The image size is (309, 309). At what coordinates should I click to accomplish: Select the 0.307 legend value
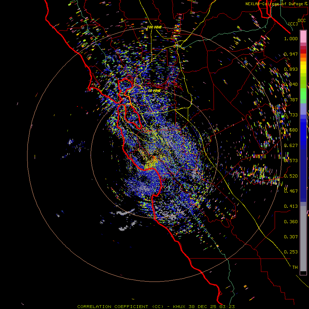pyautogui.click(x=291, y=237)
